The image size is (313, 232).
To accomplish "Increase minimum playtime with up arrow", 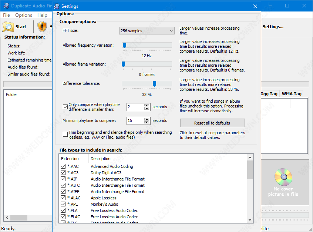I will point(147,119).
